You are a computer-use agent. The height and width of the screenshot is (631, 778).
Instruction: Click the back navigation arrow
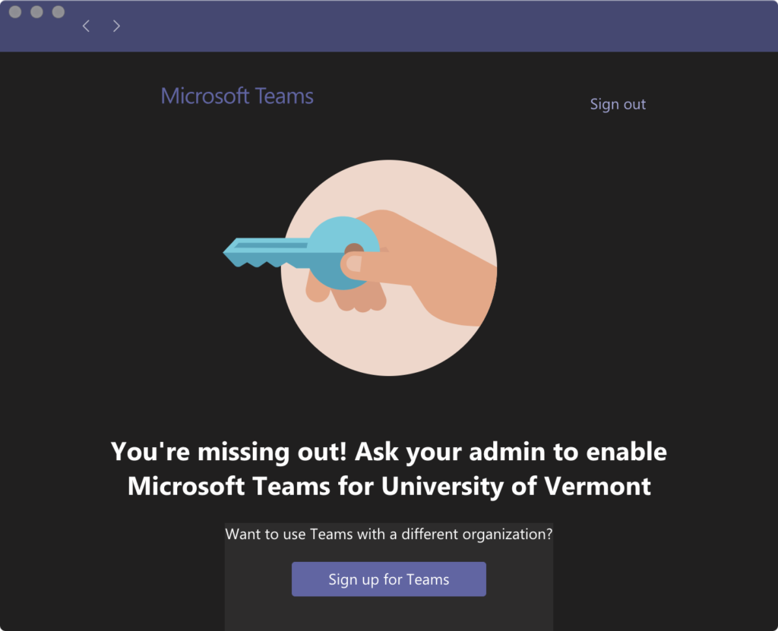tap(85, 25)
